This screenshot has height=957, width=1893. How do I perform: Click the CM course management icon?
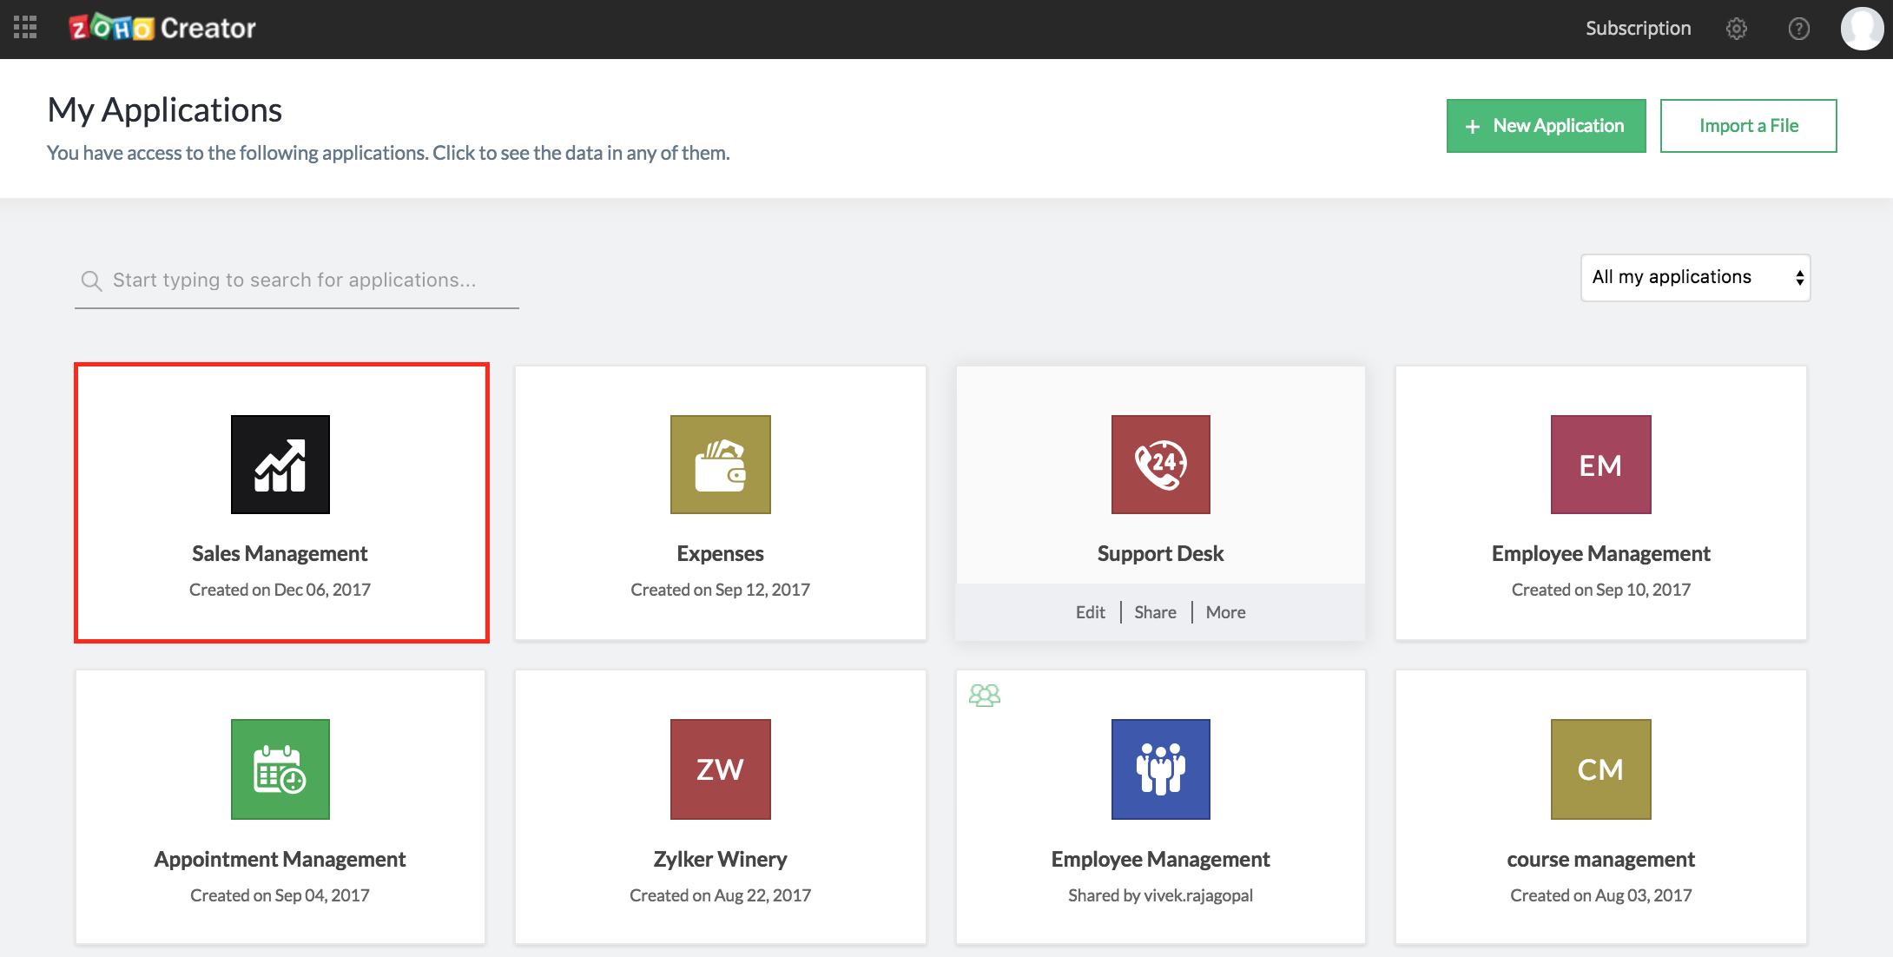pyautogui.click(x=1600, y=769)
